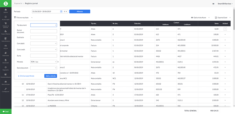Expand the Stare document dropdown
This screenshot has width=235, height=114.
coord(44,68)
